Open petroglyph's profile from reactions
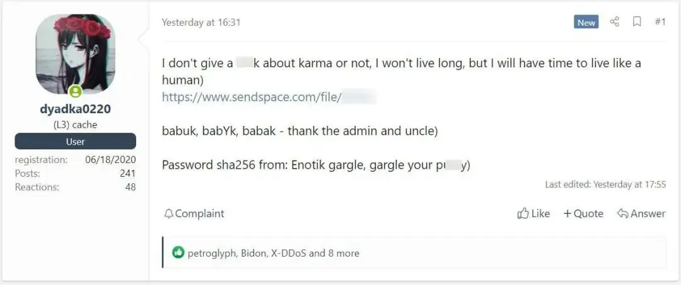Viewport: 681px width, 285px height. 212,254
